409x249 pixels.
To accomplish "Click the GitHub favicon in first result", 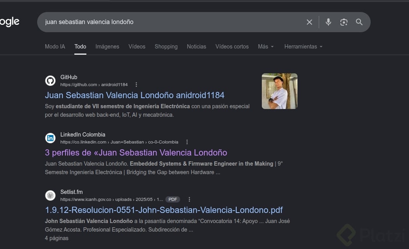I will pyautogui.click(x=50, y=81).
